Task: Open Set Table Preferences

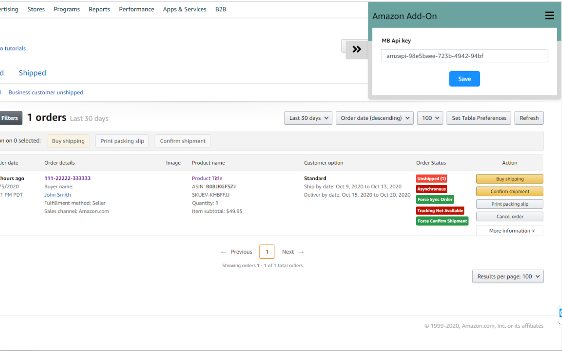Action: pyautogui.click(x=479, y=118)
